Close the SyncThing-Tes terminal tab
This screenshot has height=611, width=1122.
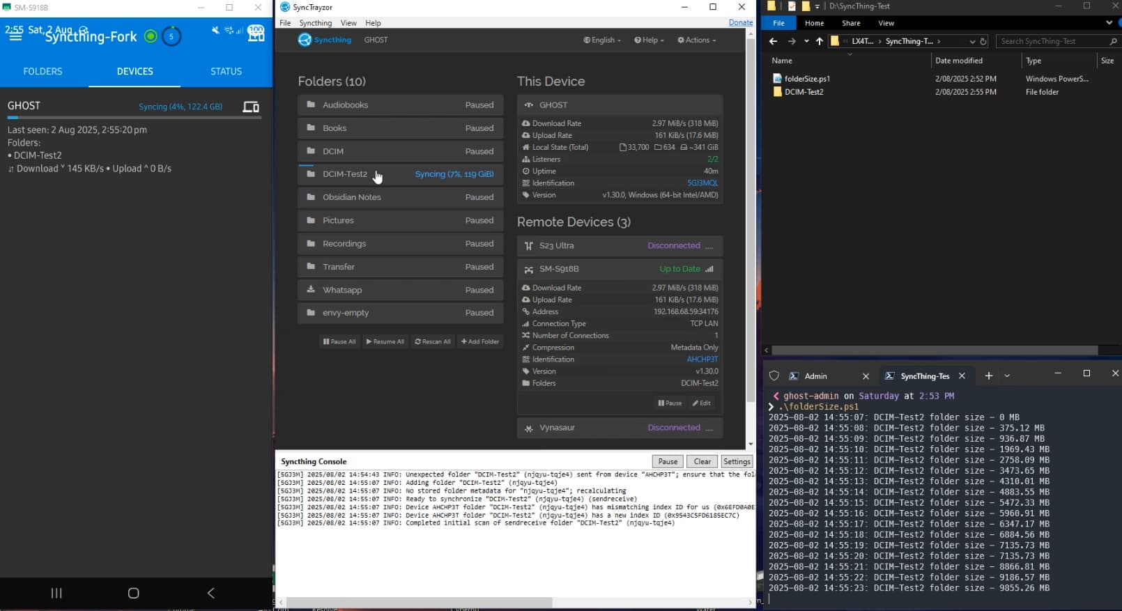pyautogui.click(x=962, y=376)
